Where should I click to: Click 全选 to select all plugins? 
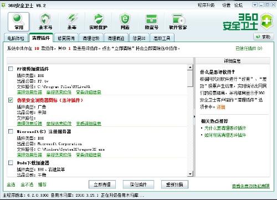tap(11, 184)
